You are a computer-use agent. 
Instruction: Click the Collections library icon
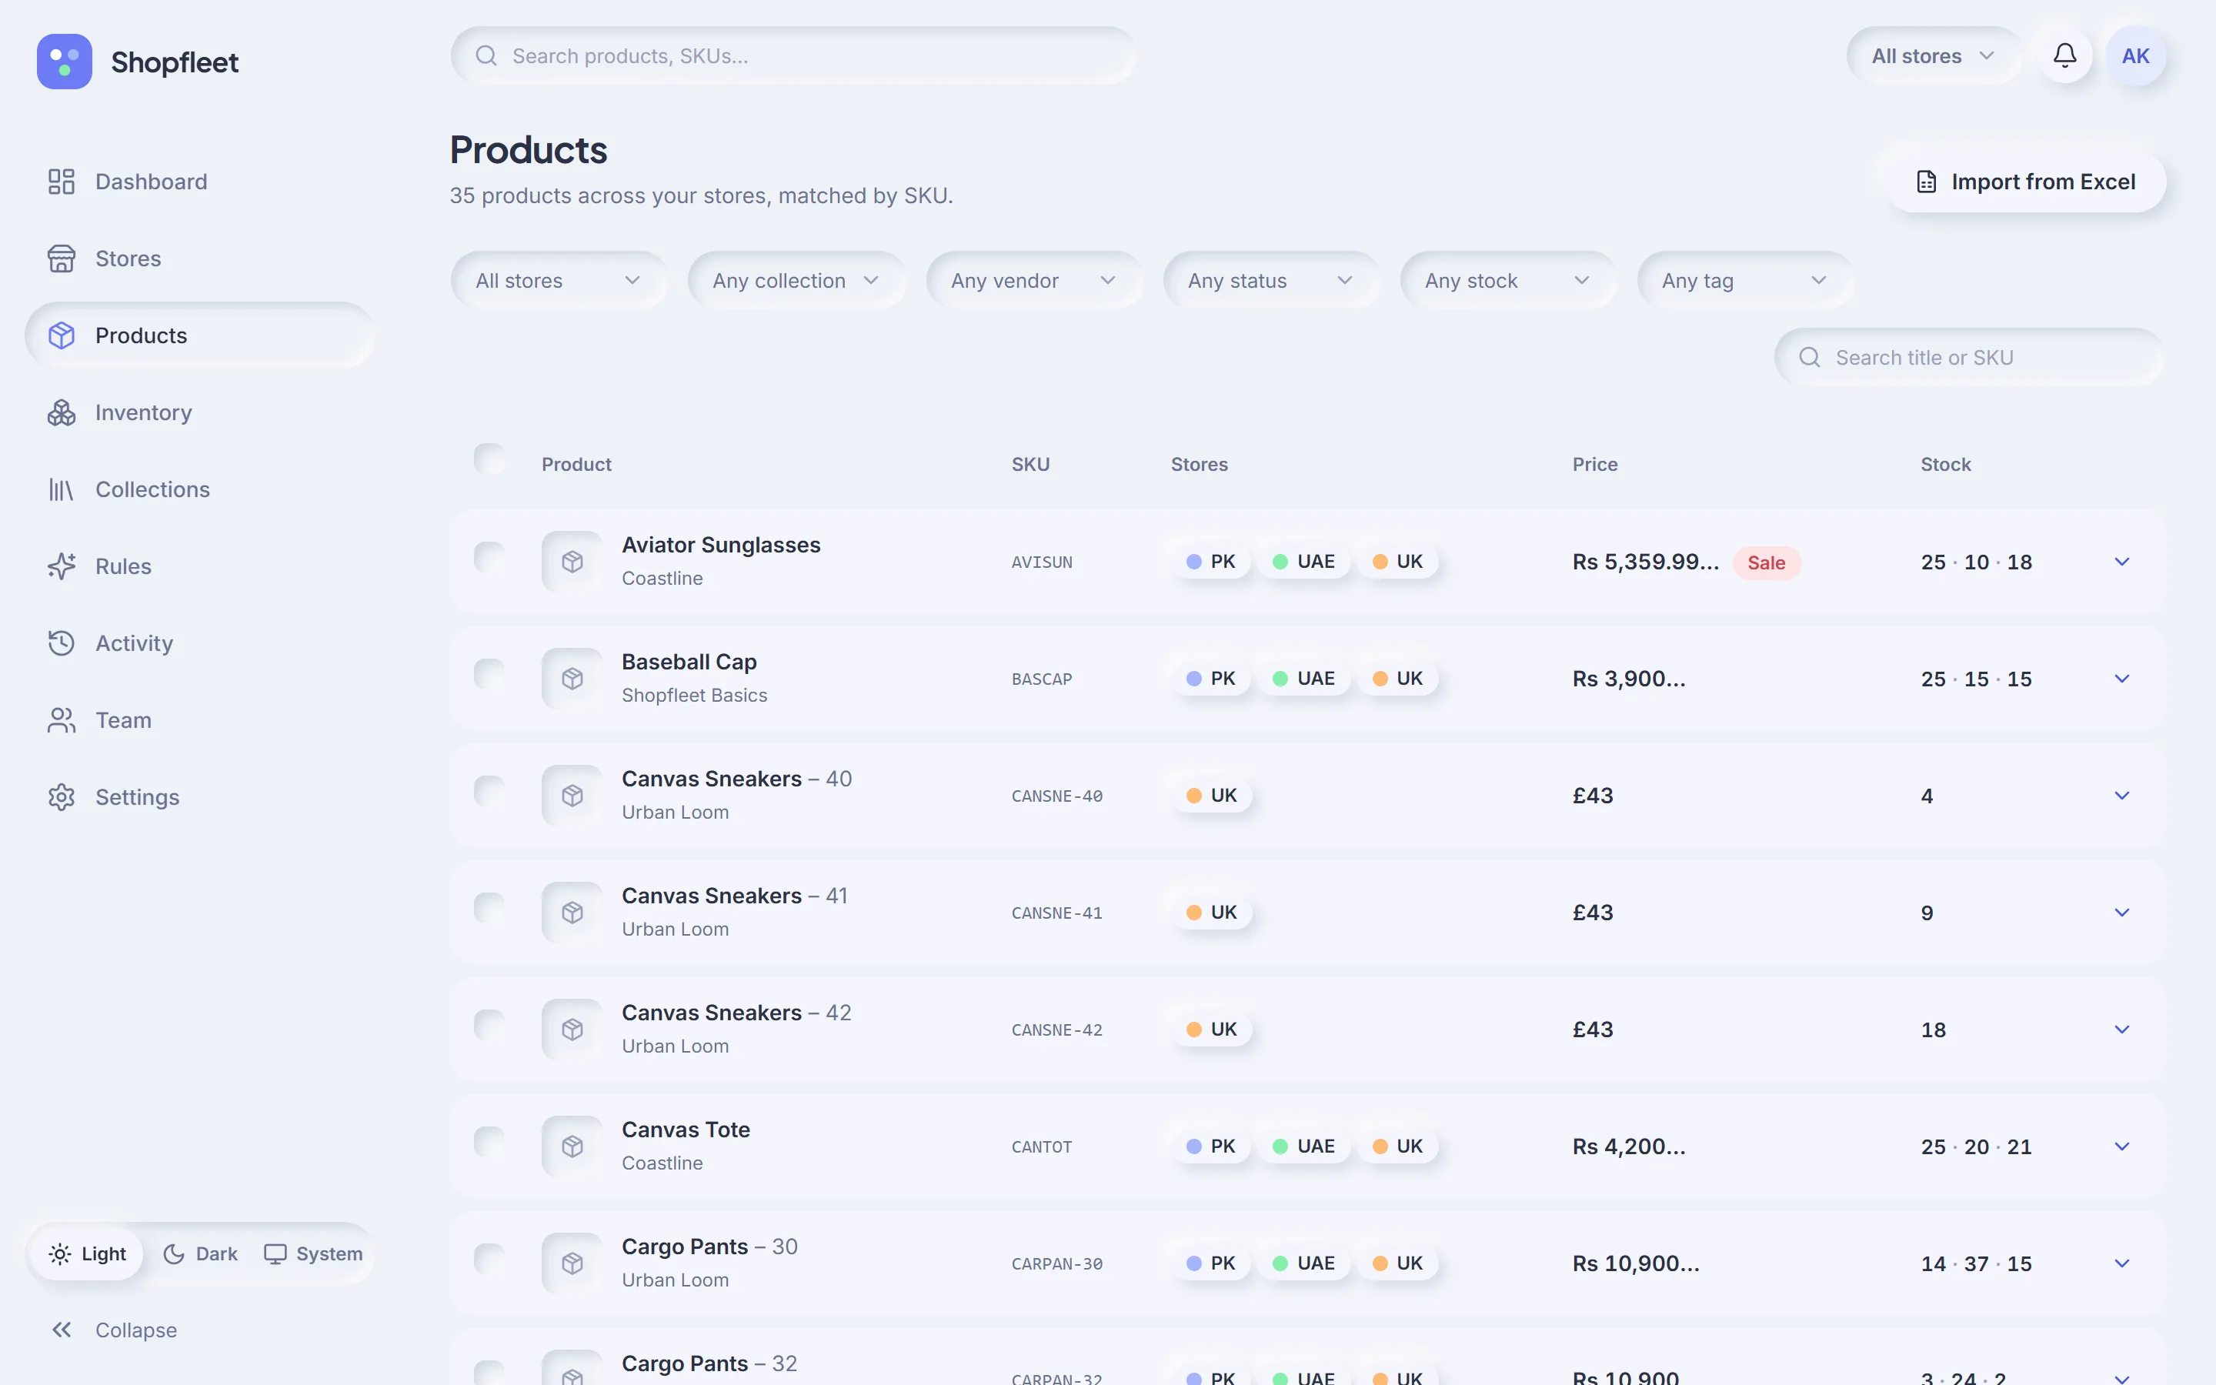click(x=62, y=489)
